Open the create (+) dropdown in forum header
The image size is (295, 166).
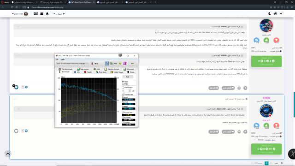point(59,14)
